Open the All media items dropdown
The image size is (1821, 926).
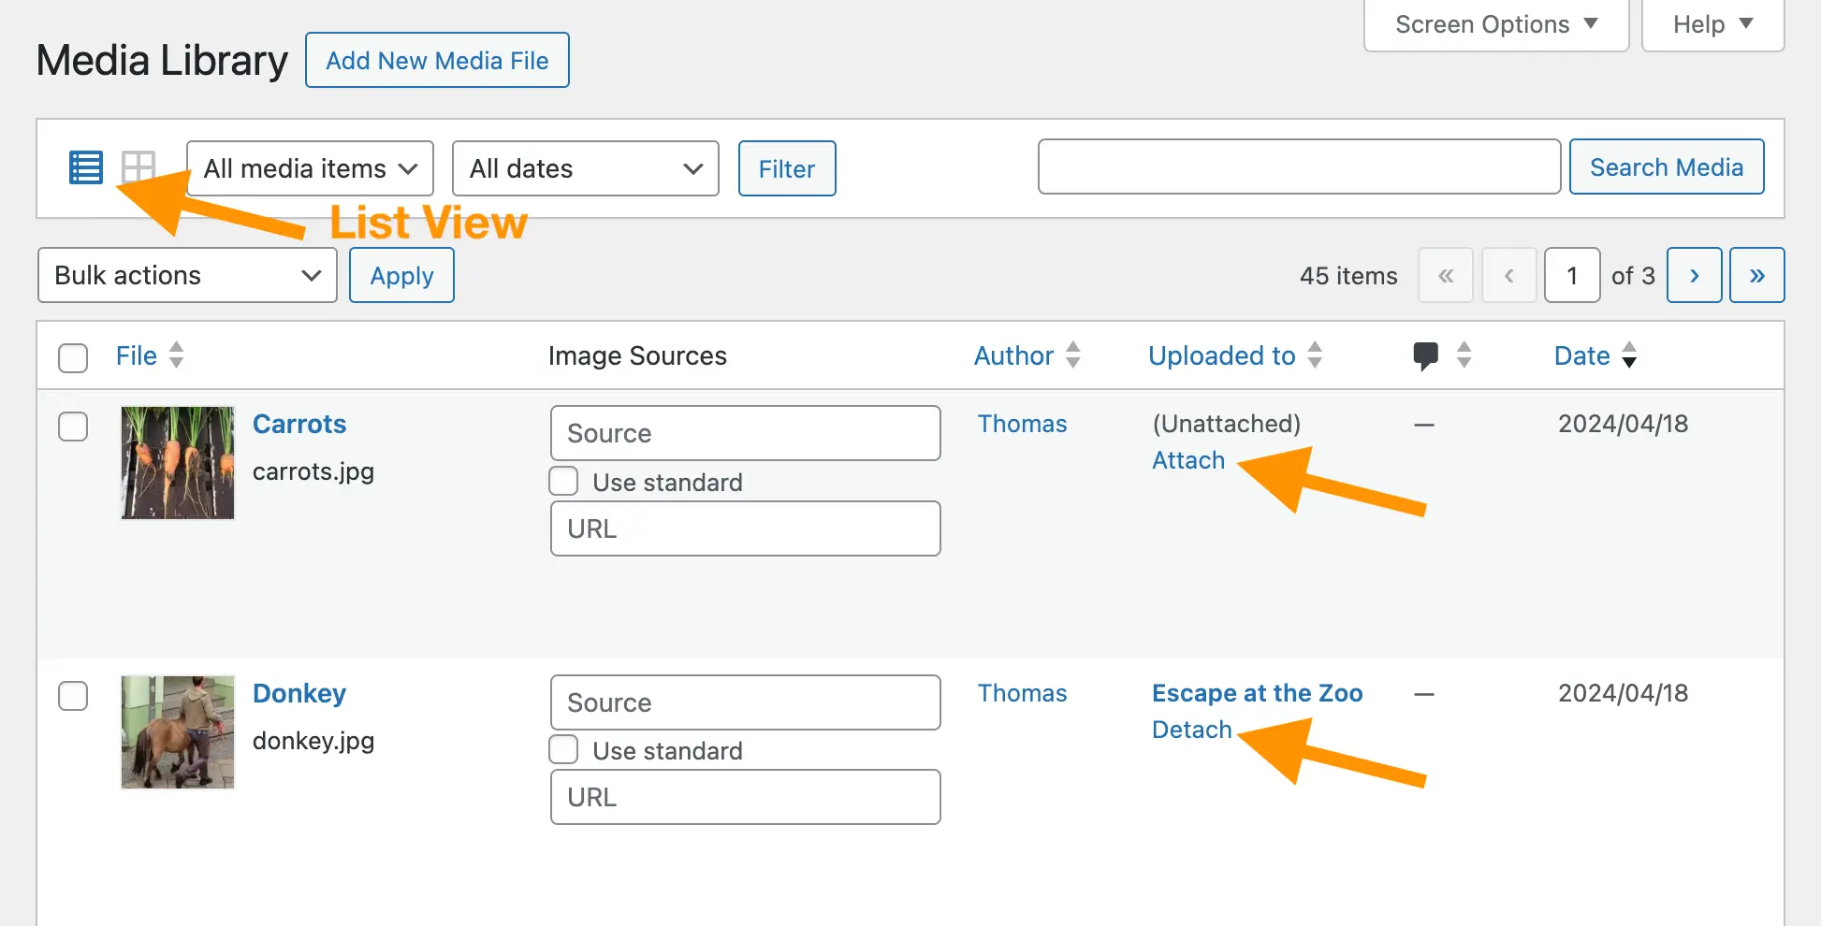tap(310, 169)
